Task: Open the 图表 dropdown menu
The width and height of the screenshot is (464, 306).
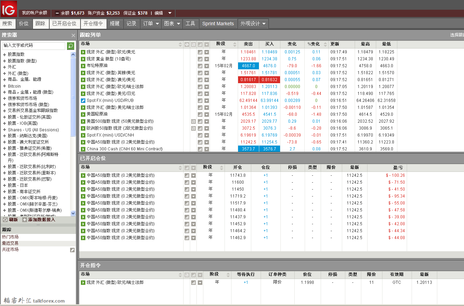Action: point(172,24)
